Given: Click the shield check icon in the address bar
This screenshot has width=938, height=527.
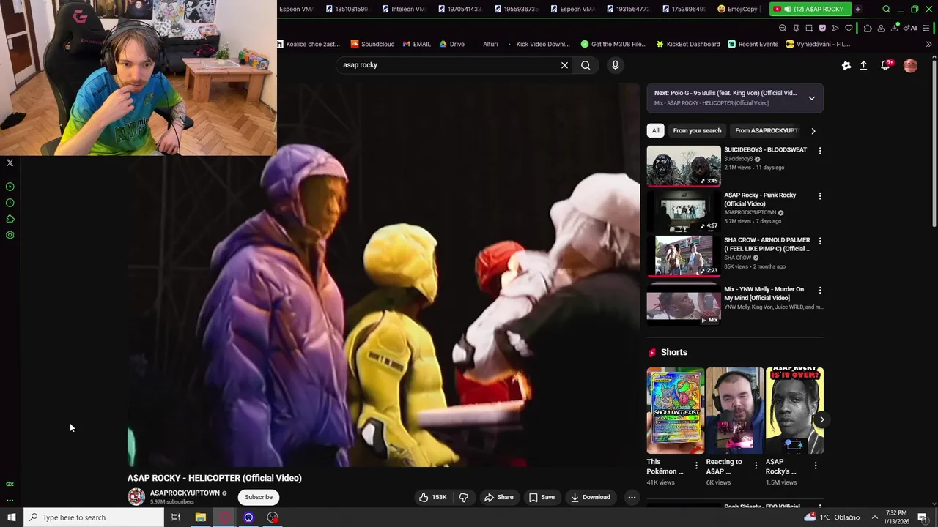Looking at the screenshot, I should click(x=822, y=28).
